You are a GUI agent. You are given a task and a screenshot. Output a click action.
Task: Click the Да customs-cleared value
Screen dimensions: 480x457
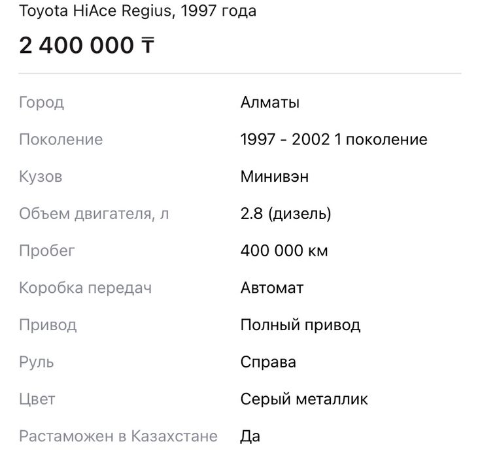point(250,436)
